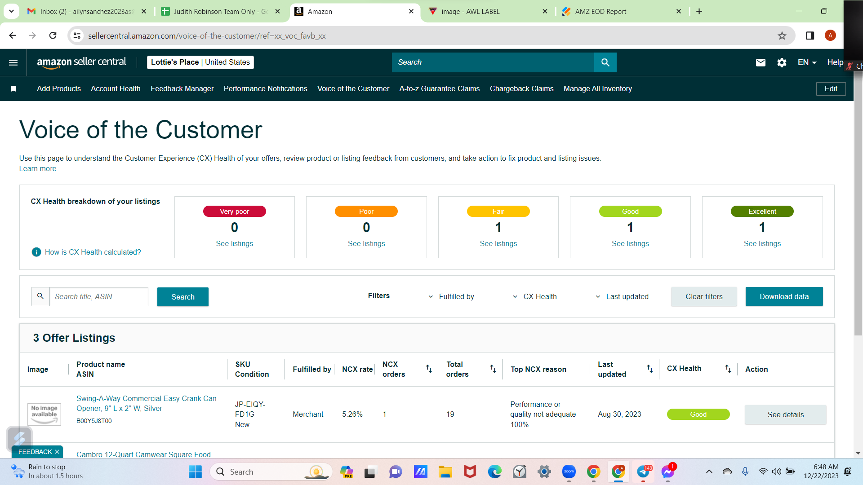Open Zoom from the taskbar
This screenshot has height=485, width=863.
tap(569, 472)
